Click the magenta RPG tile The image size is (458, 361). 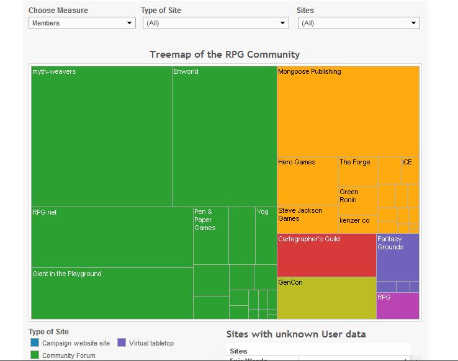[x=398, y=306]
